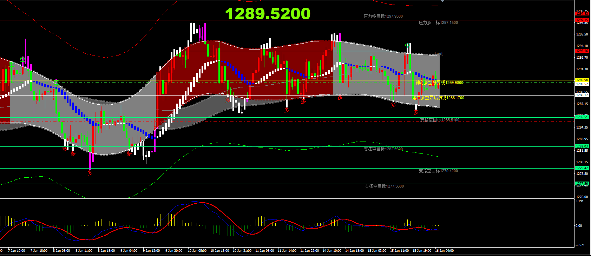Screen dimensions: 591x256
Task: Click the white 1288.17 price tag on axis
Action: 582,95
